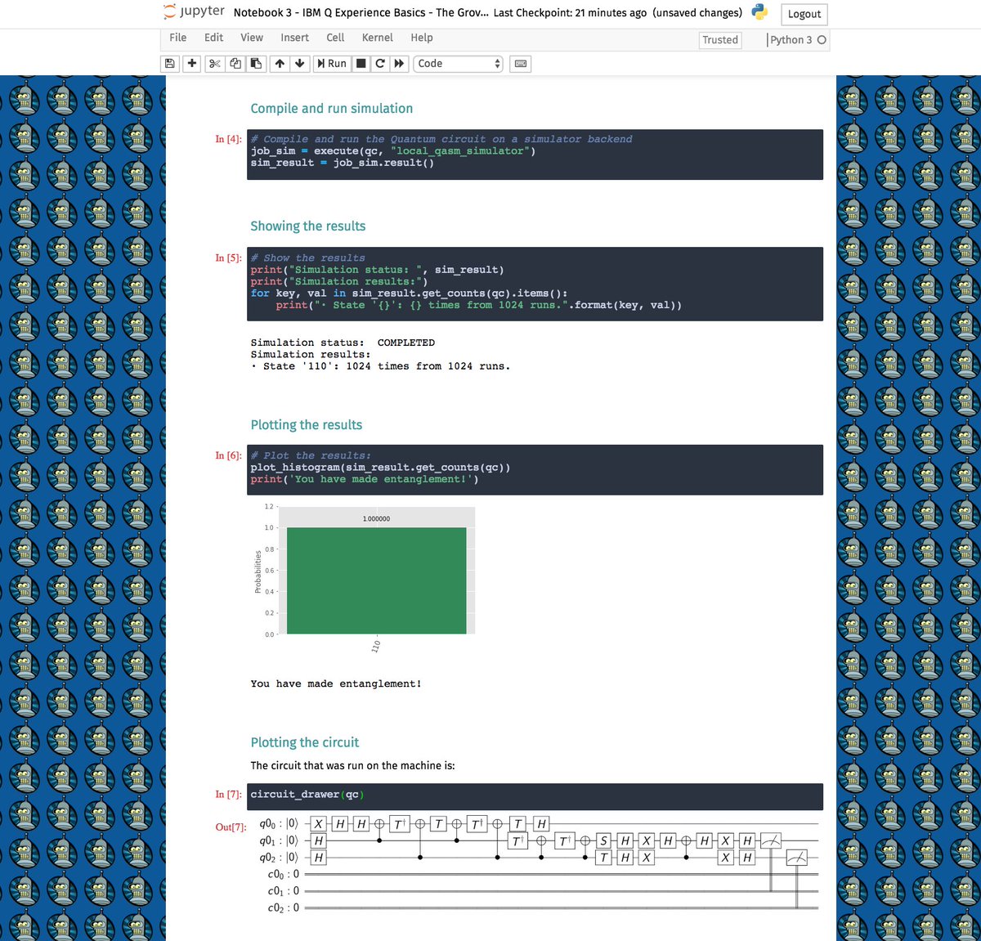Click the q0₂ : |0⟩ qubit label

[279, 858]
